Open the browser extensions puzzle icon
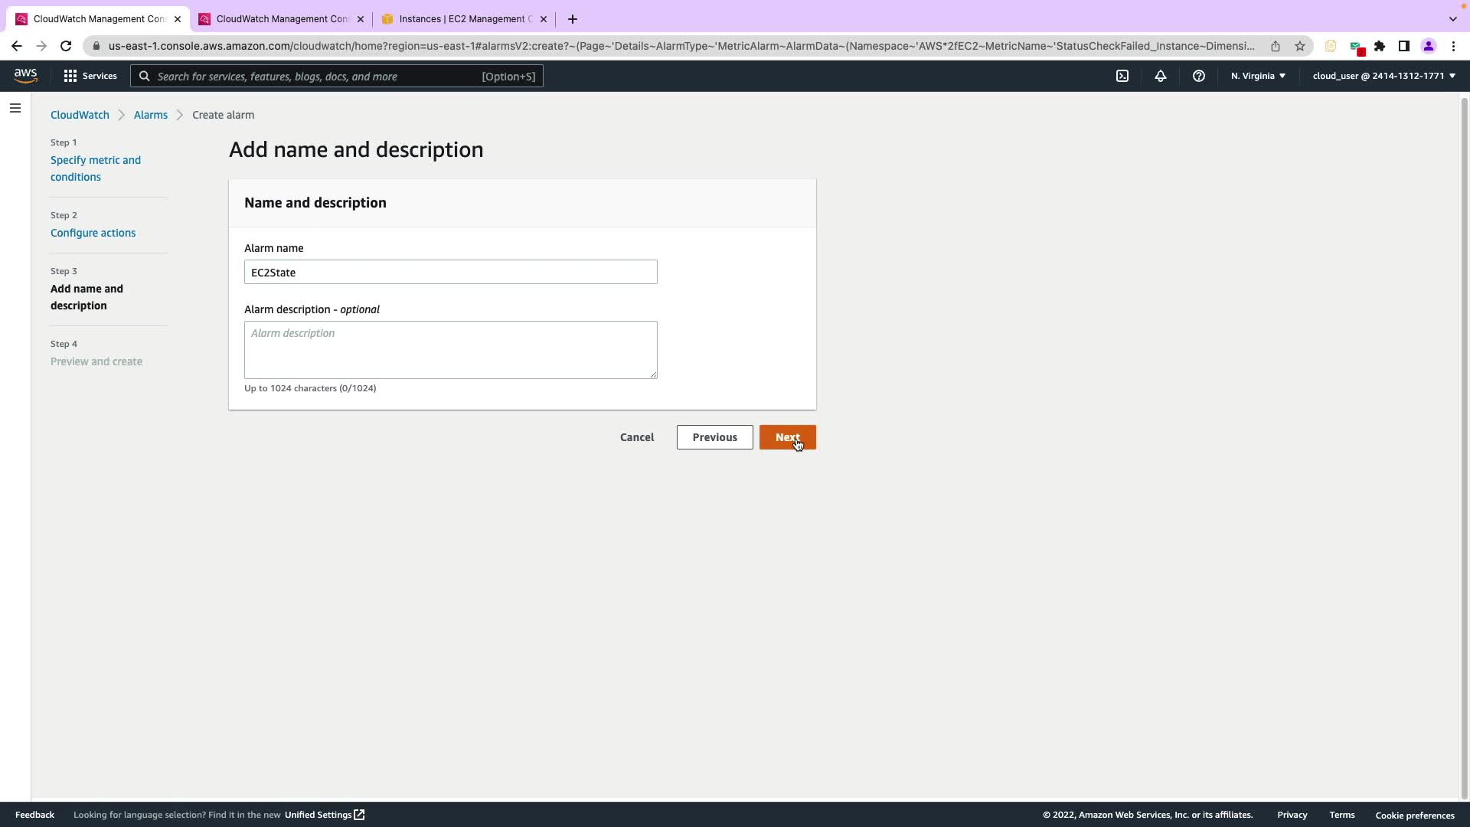 pyautogui.click(x=1379, y=46)
